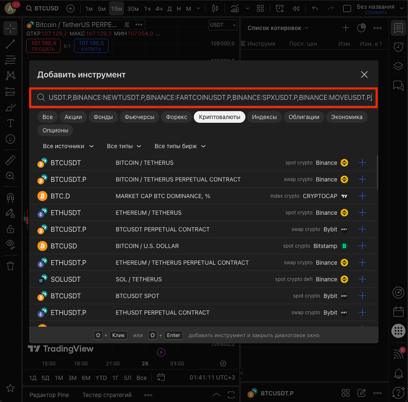Open the Fibonacci retracement tool
Viewport: 408px width, 402px height.
pos(10,60)
